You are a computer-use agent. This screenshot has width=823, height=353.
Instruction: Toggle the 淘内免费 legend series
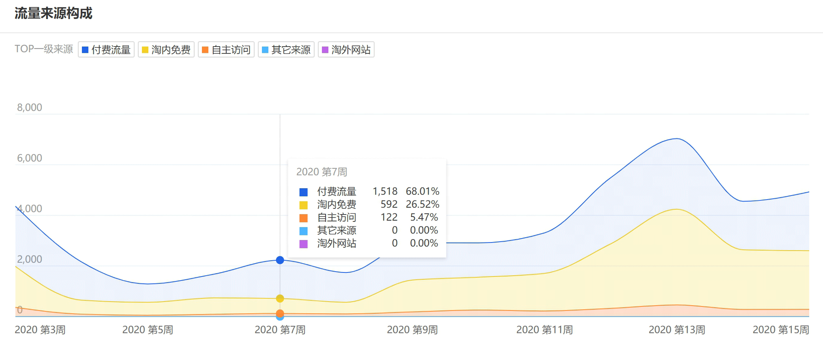166,50
